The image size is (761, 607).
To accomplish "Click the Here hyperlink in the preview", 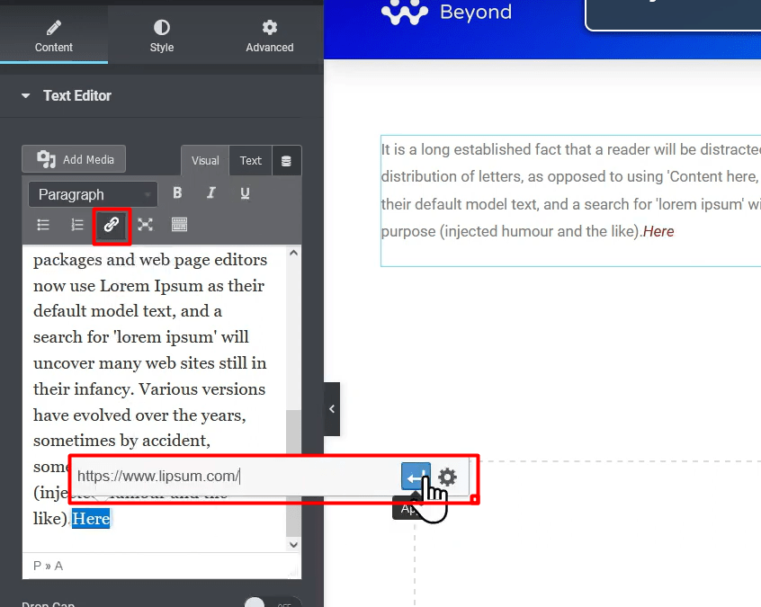I will (658, 231).
